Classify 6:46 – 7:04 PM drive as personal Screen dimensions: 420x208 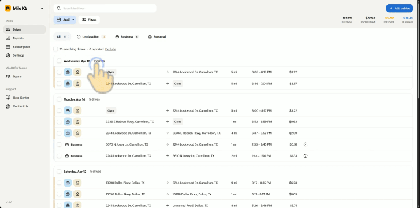click(x=77, y=84)
